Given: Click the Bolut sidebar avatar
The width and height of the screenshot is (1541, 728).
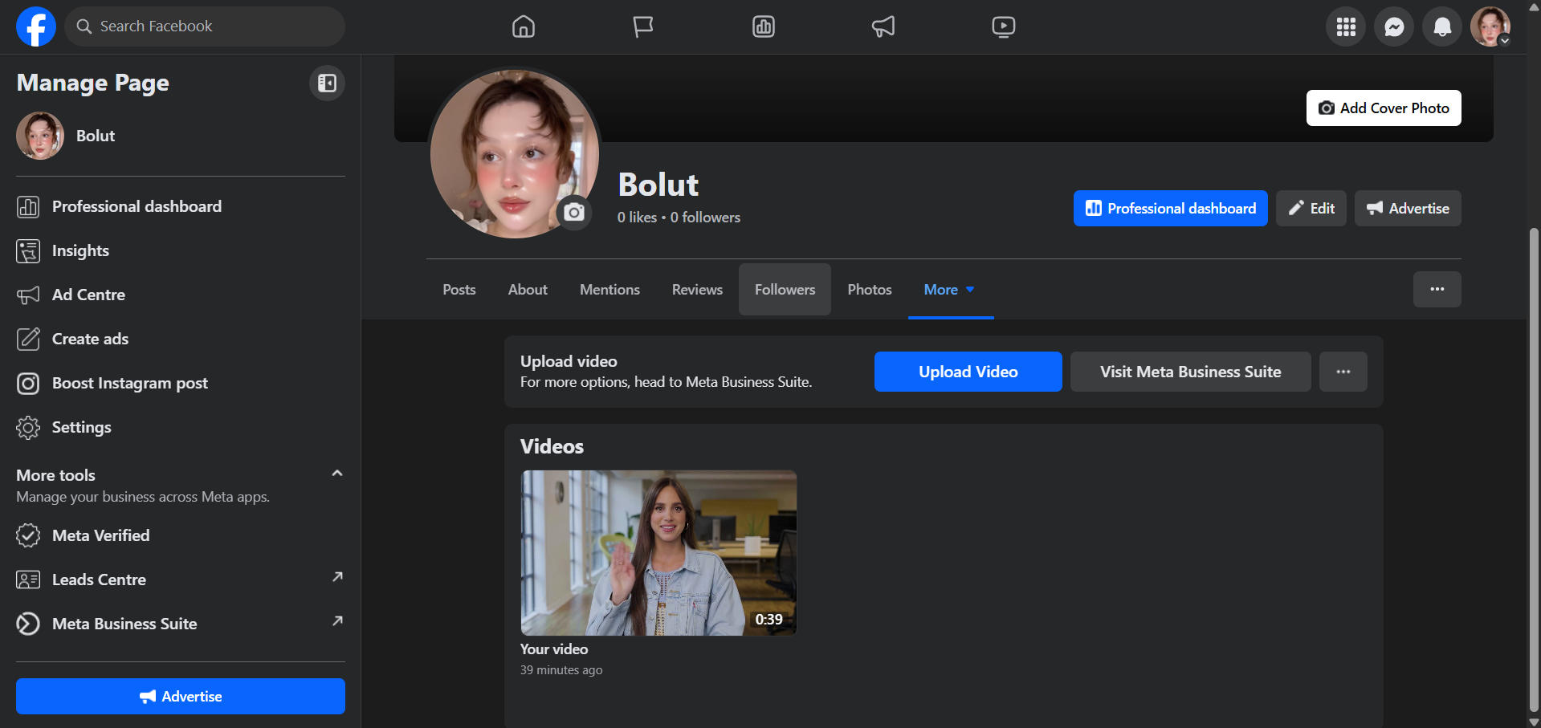Looking at the screenshot, I should point(40,136).
